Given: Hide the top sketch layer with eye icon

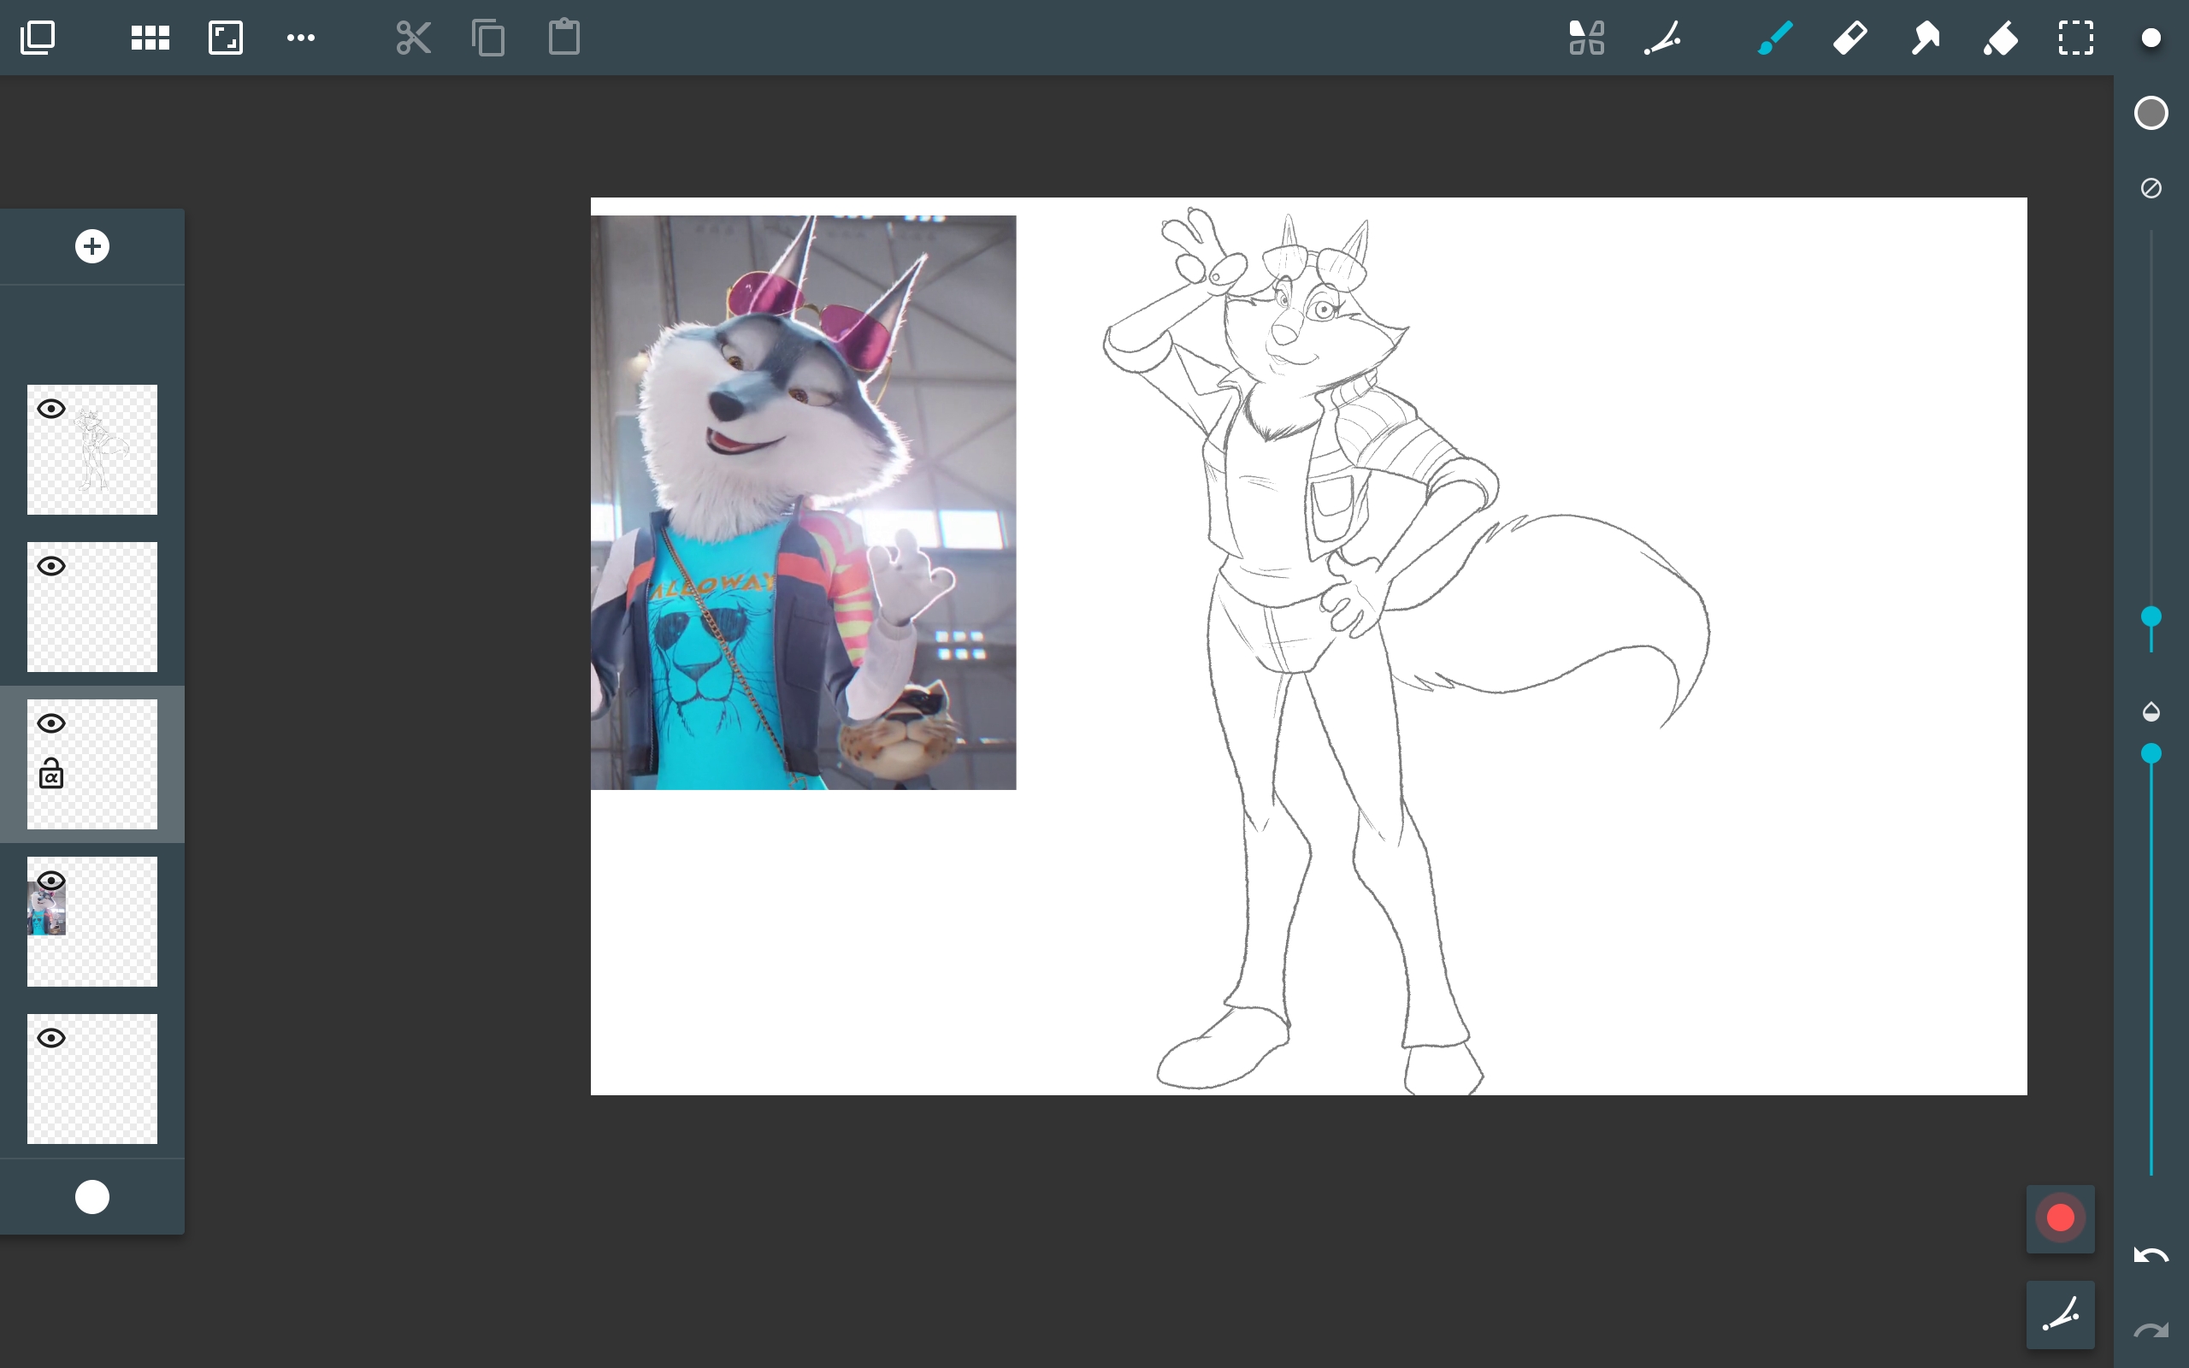Looking at the screenshot, I should (x=51, y=409).
